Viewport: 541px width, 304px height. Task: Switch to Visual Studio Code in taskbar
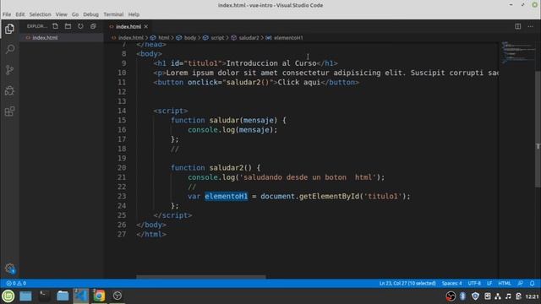click(x=81, y=296)
